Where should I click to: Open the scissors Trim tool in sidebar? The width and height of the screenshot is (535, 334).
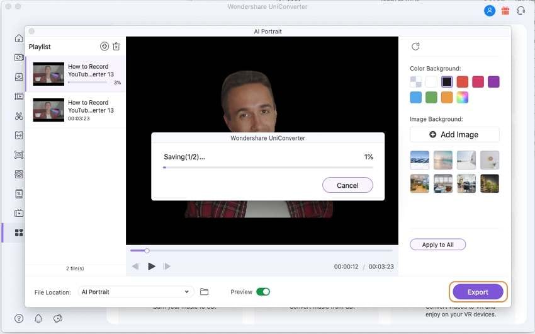point(19,116)
